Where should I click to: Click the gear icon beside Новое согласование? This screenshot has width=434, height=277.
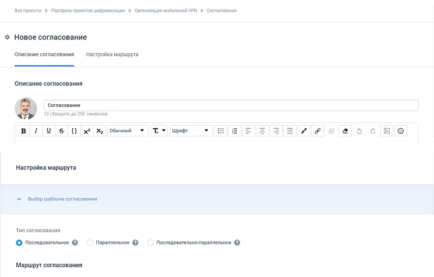tap(7, 37)
